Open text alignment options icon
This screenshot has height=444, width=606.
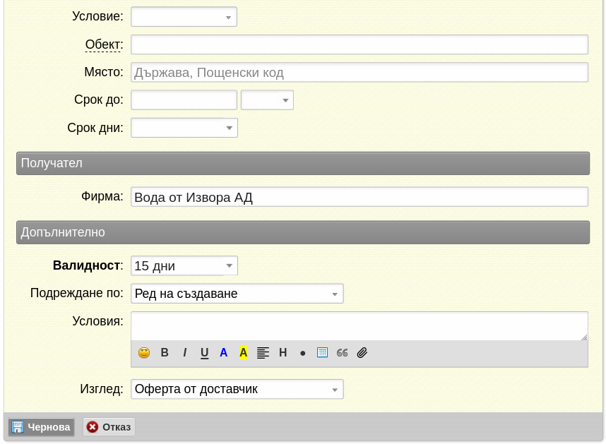[x=263, y=352]
